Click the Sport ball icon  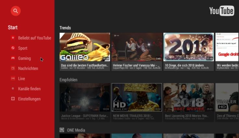(x=13, y=48)
